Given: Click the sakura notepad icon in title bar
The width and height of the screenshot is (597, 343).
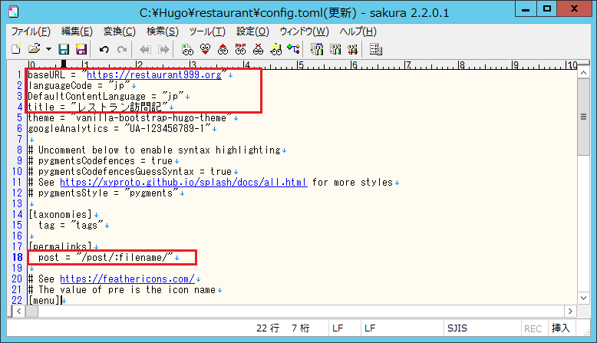Looking at the screenshot, I should 14,12.
